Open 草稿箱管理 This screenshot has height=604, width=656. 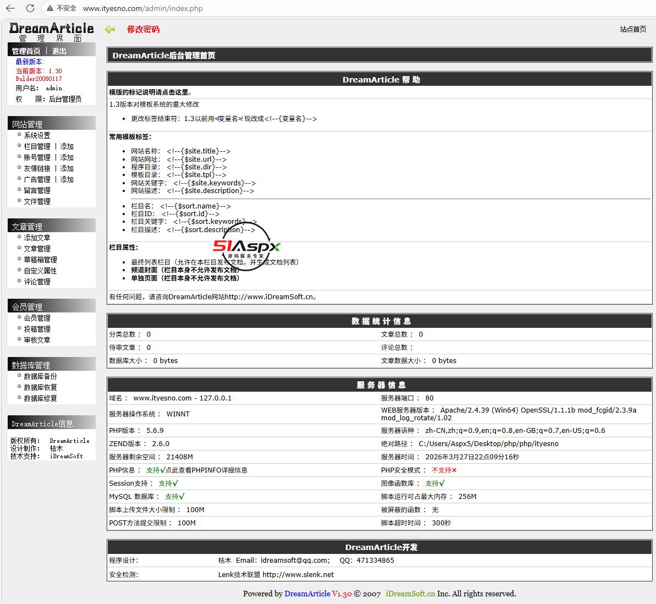(40, 260)
